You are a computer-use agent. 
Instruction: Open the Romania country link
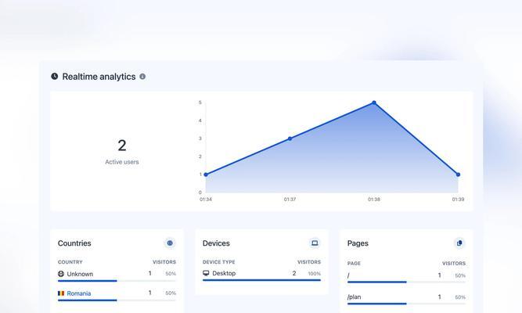click(x=79, y=293)
